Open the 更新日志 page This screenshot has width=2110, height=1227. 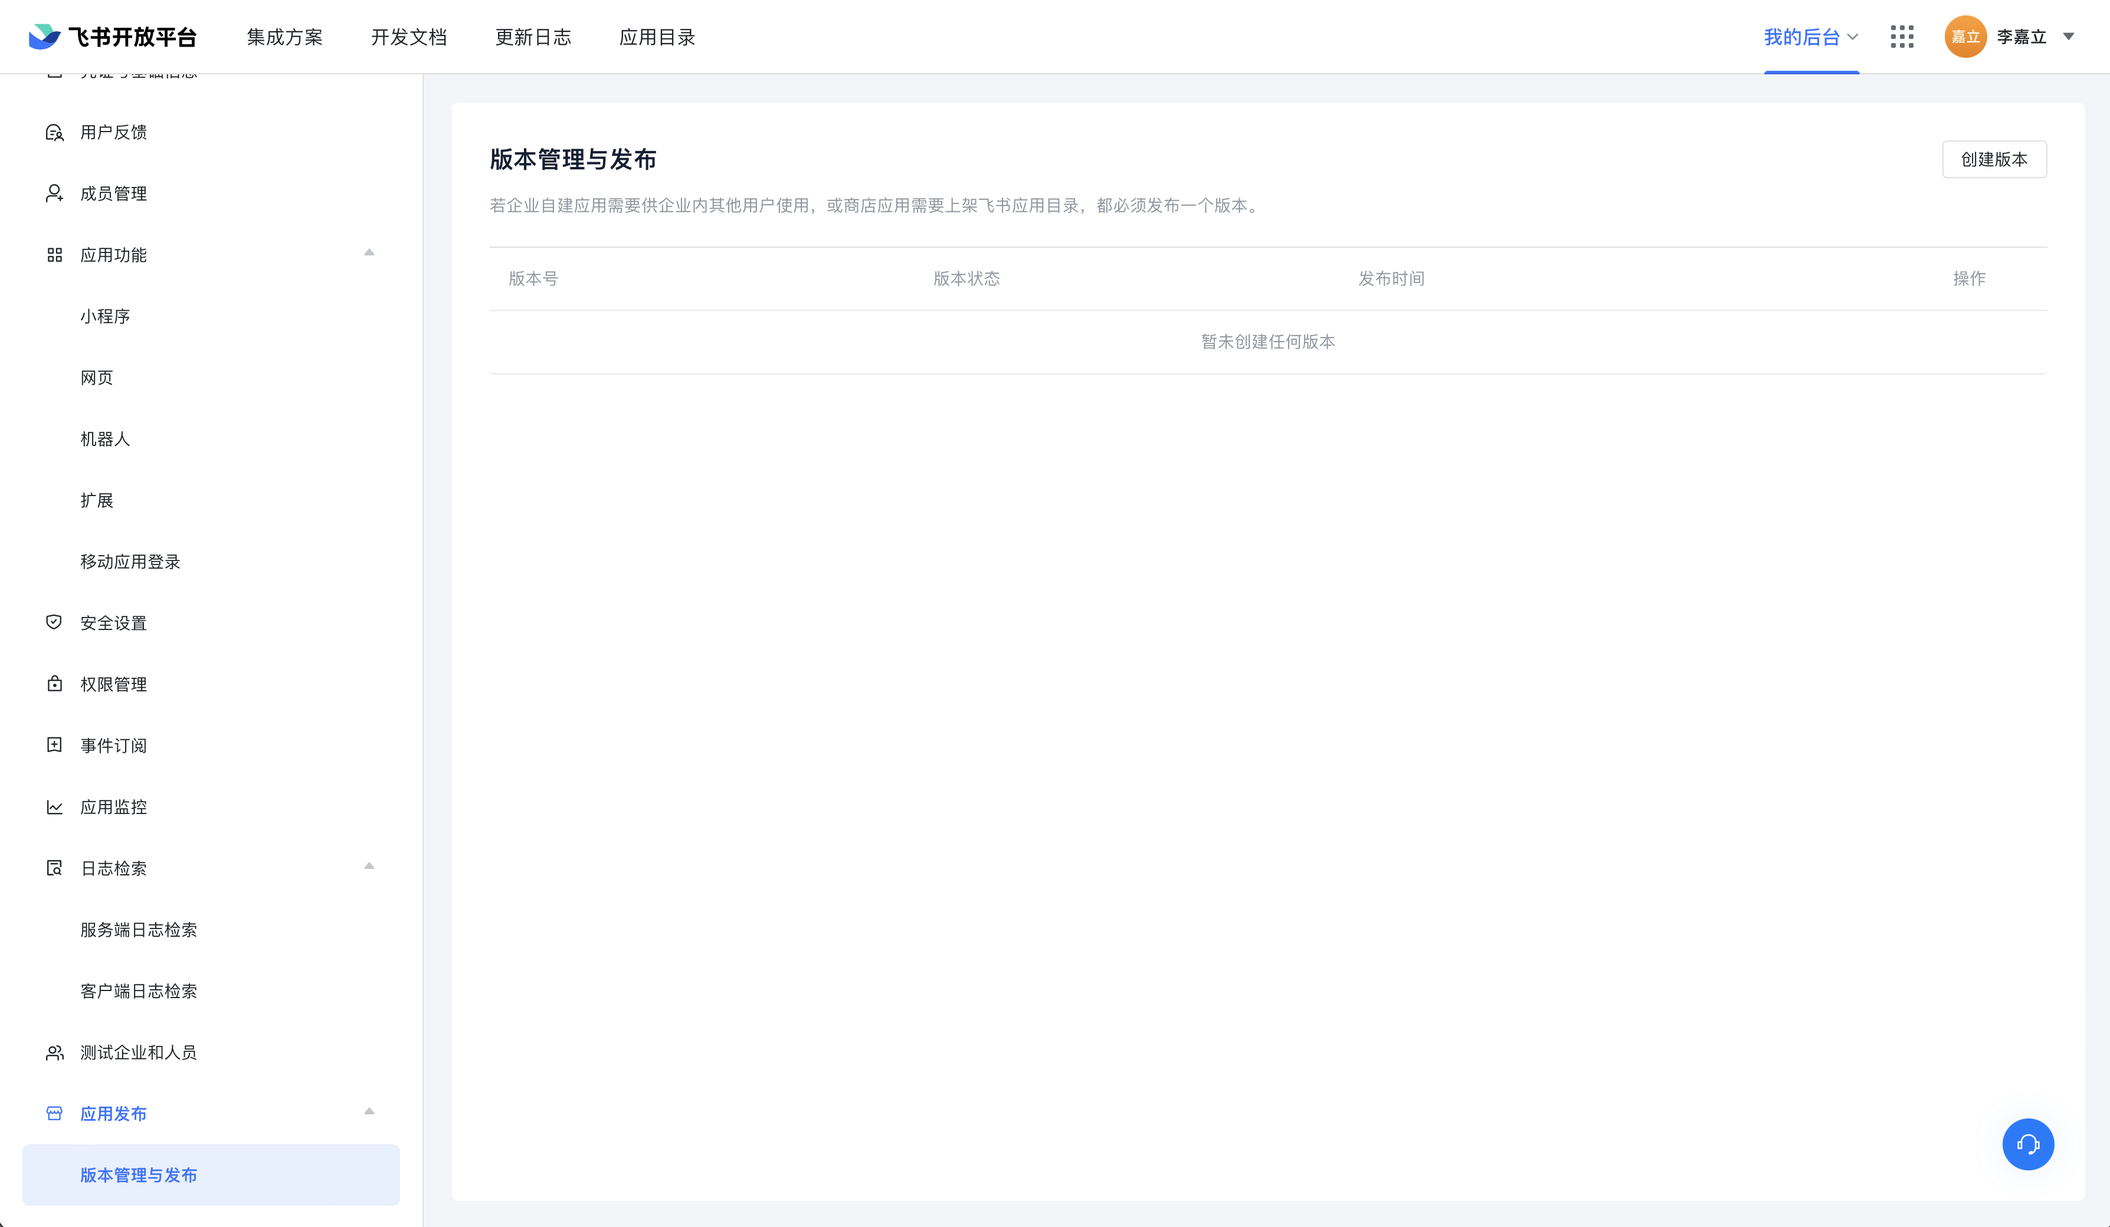(533, 37)
